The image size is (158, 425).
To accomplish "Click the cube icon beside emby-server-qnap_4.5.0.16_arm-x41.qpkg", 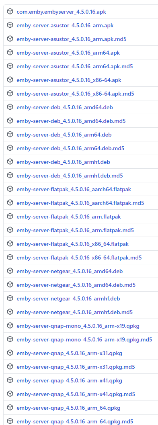I will click(10, 380).
